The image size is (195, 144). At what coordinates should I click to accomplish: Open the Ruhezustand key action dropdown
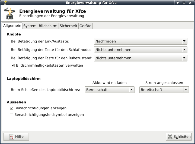[141, 58]
